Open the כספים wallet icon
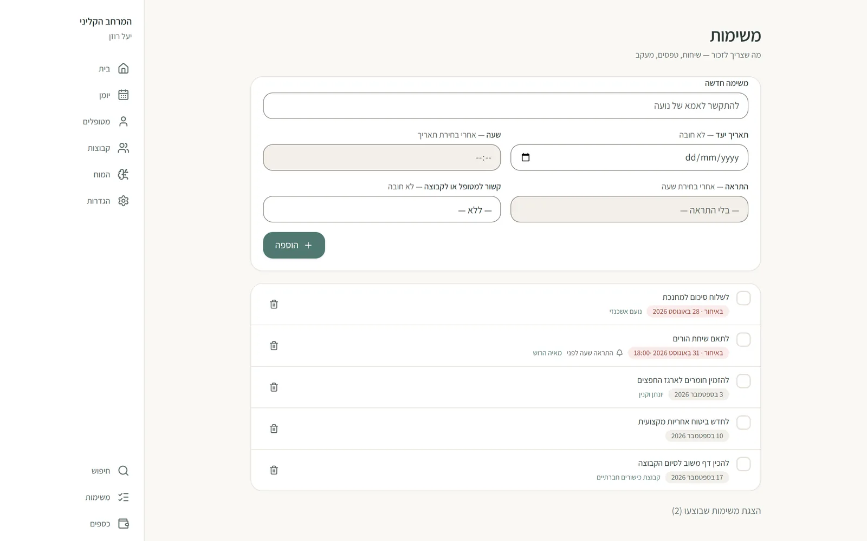 click(124, 524)
